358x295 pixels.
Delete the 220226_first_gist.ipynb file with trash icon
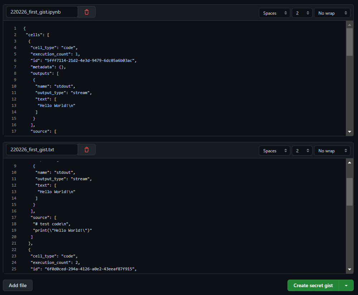click(x=87, y=12)
